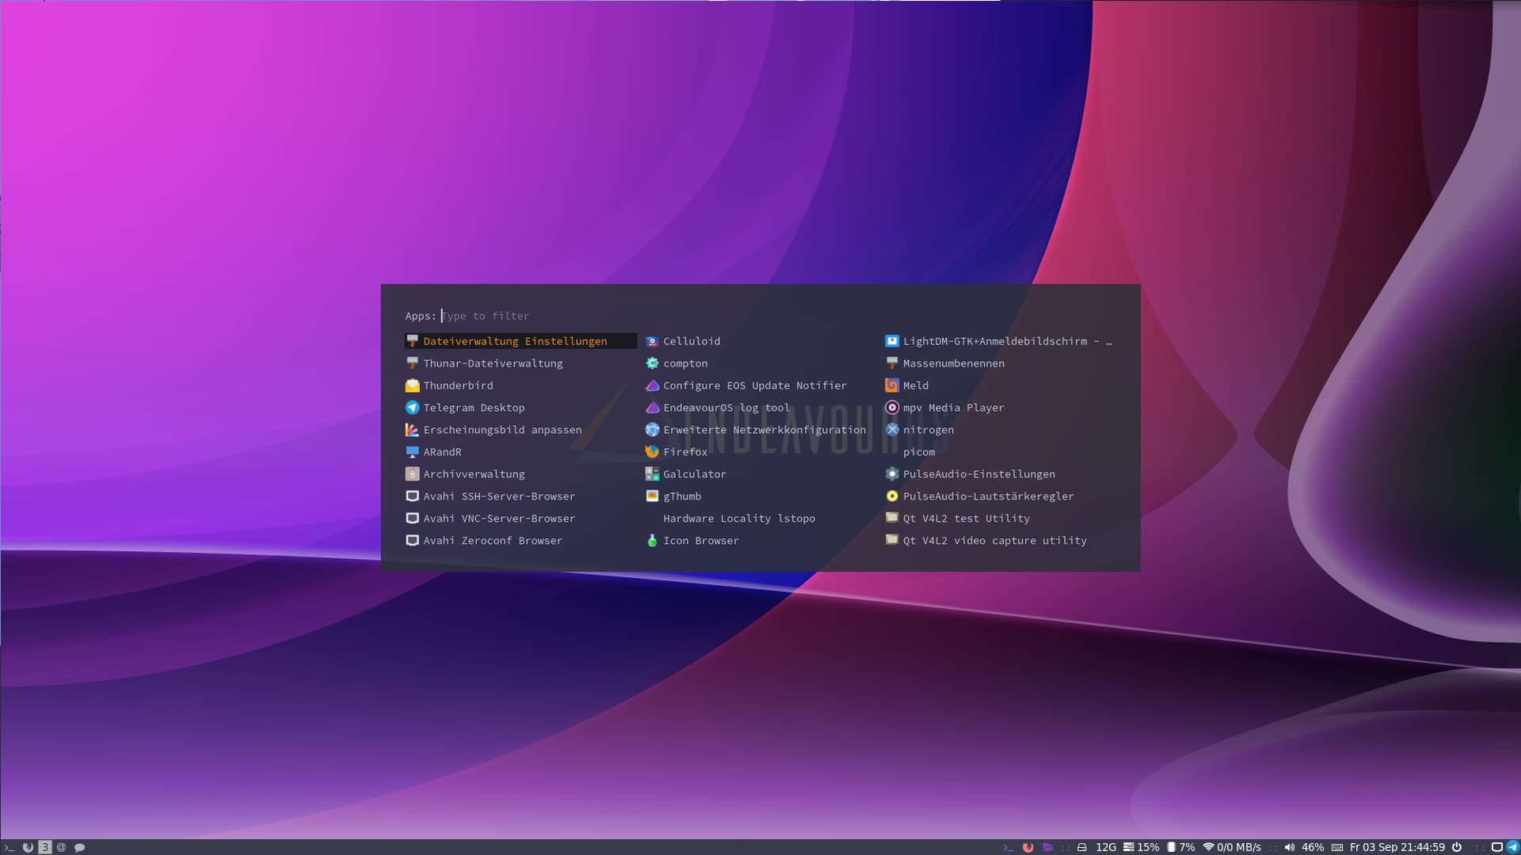1521x855 pixels.
Task: Open Erweiterte Netzwerkkonfiguration via network icon
Action: 652,430
